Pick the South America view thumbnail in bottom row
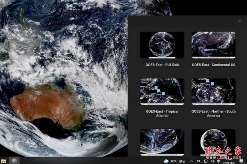The image size is (247, 164). 162,143
